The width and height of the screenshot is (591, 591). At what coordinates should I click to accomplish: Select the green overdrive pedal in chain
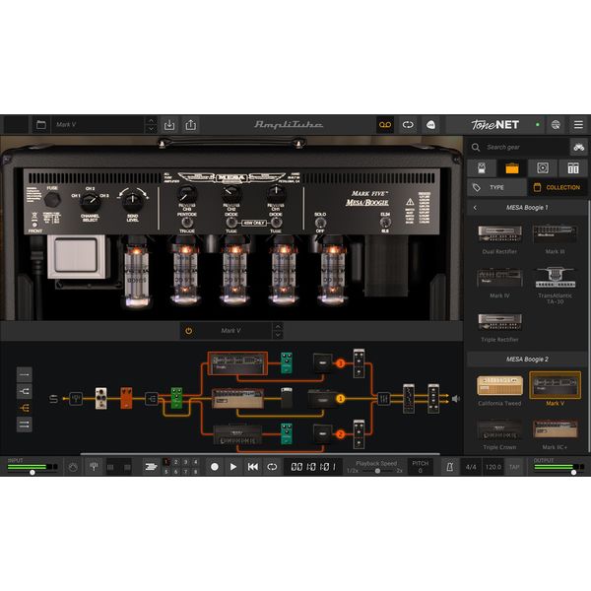pyautogui.click(x=176, y=398)
